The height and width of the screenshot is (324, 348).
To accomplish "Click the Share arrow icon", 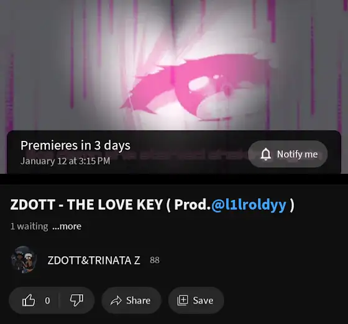I will pos(116,300).
